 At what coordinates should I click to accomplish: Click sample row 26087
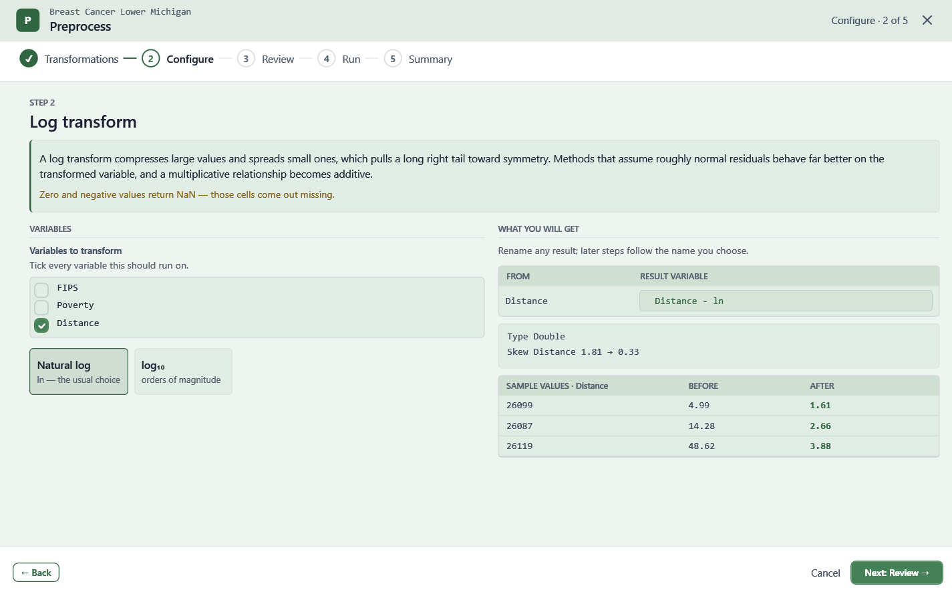point(719,426)
